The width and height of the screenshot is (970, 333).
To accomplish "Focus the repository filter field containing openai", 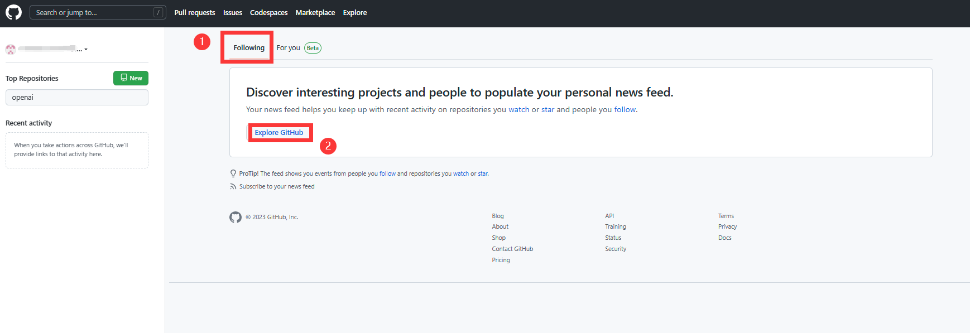I will tap(77, 97).
